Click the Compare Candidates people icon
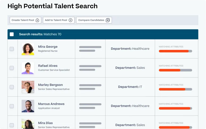The height and width of the screenshot is (129, 206). pyautogui.click(x=108, y=20)
